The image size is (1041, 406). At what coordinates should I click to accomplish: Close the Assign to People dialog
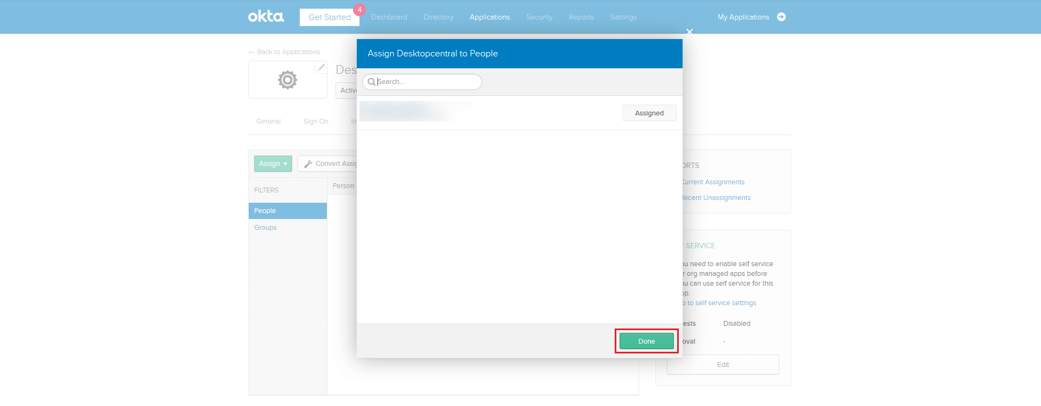click(690, 31)
